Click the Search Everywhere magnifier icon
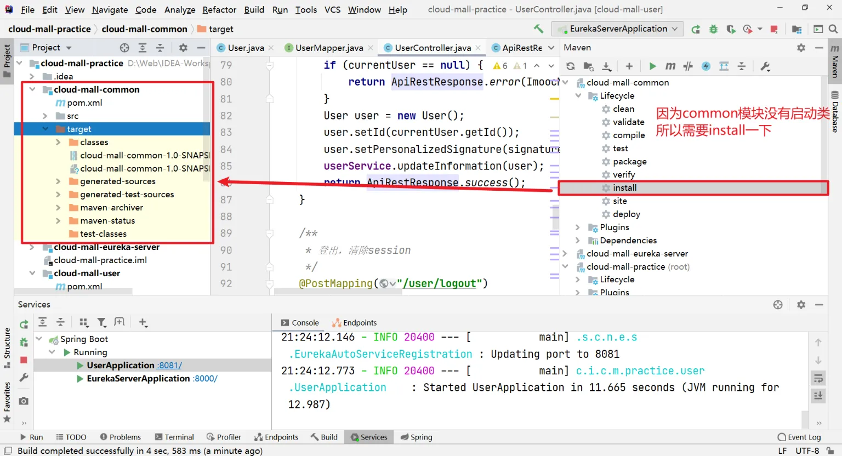Viewport: 842px width, 456px height. pyautogui.click(x=833, y=29)
